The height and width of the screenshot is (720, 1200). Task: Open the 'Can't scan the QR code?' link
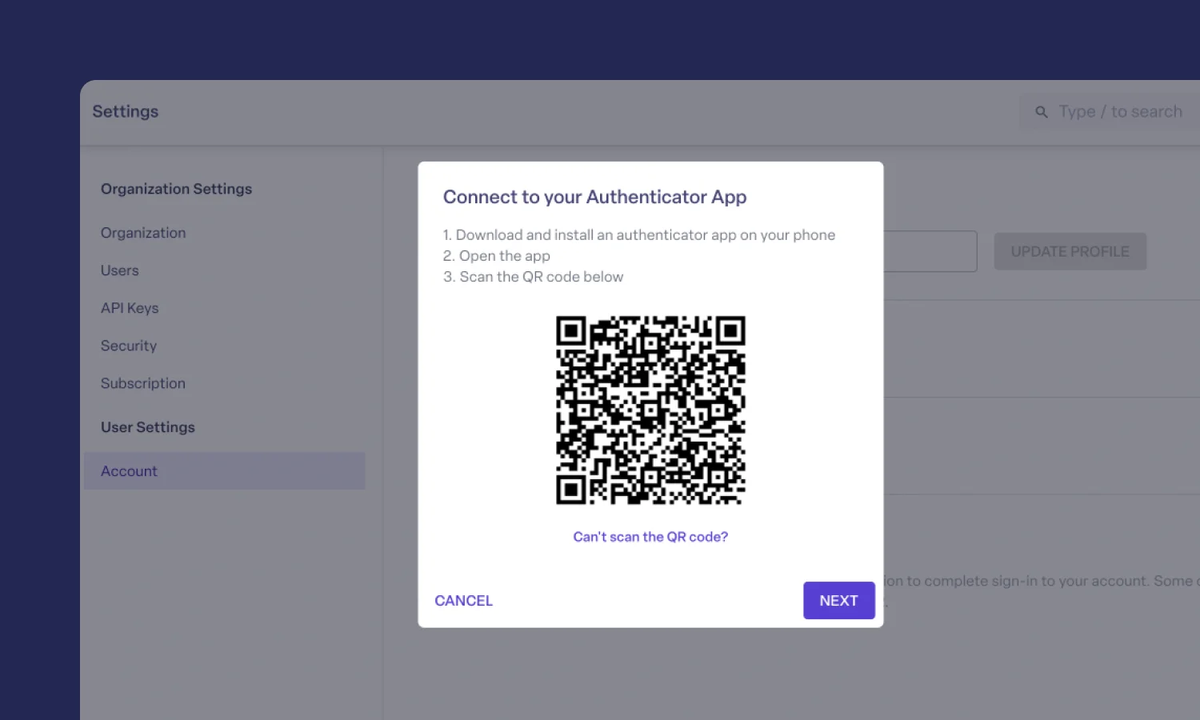(650, 537)
